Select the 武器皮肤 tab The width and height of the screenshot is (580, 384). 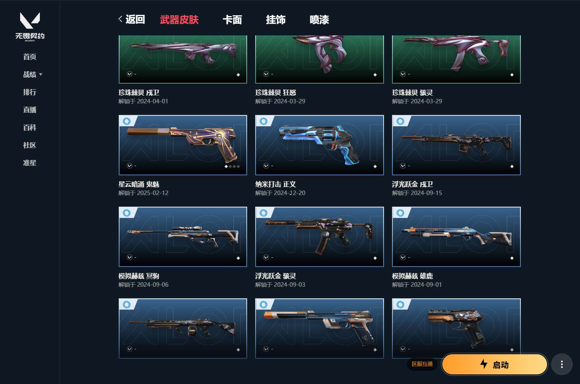coord(179,20)
